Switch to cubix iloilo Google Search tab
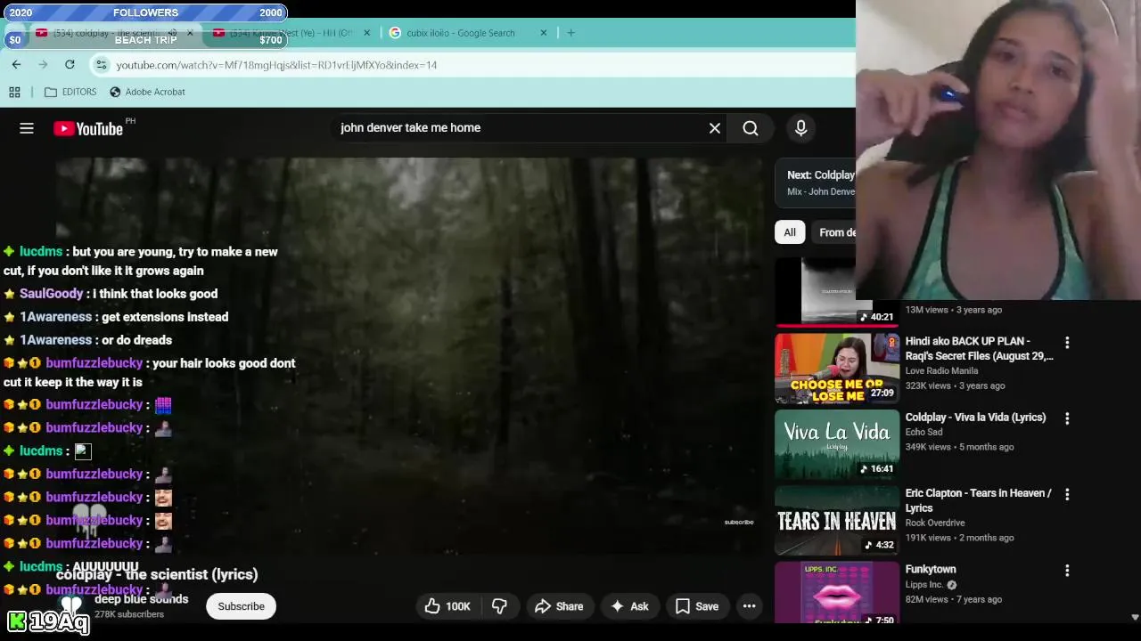The height and width of the screenshot is (641, 1141). [460, 33]
